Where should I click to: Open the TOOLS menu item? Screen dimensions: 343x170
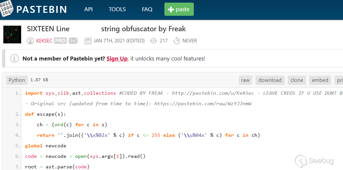pyautogui.click(x=117, y=9)
